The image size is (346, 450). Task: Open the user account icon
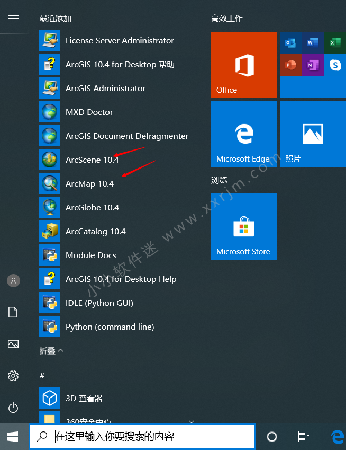coord(13,280)
